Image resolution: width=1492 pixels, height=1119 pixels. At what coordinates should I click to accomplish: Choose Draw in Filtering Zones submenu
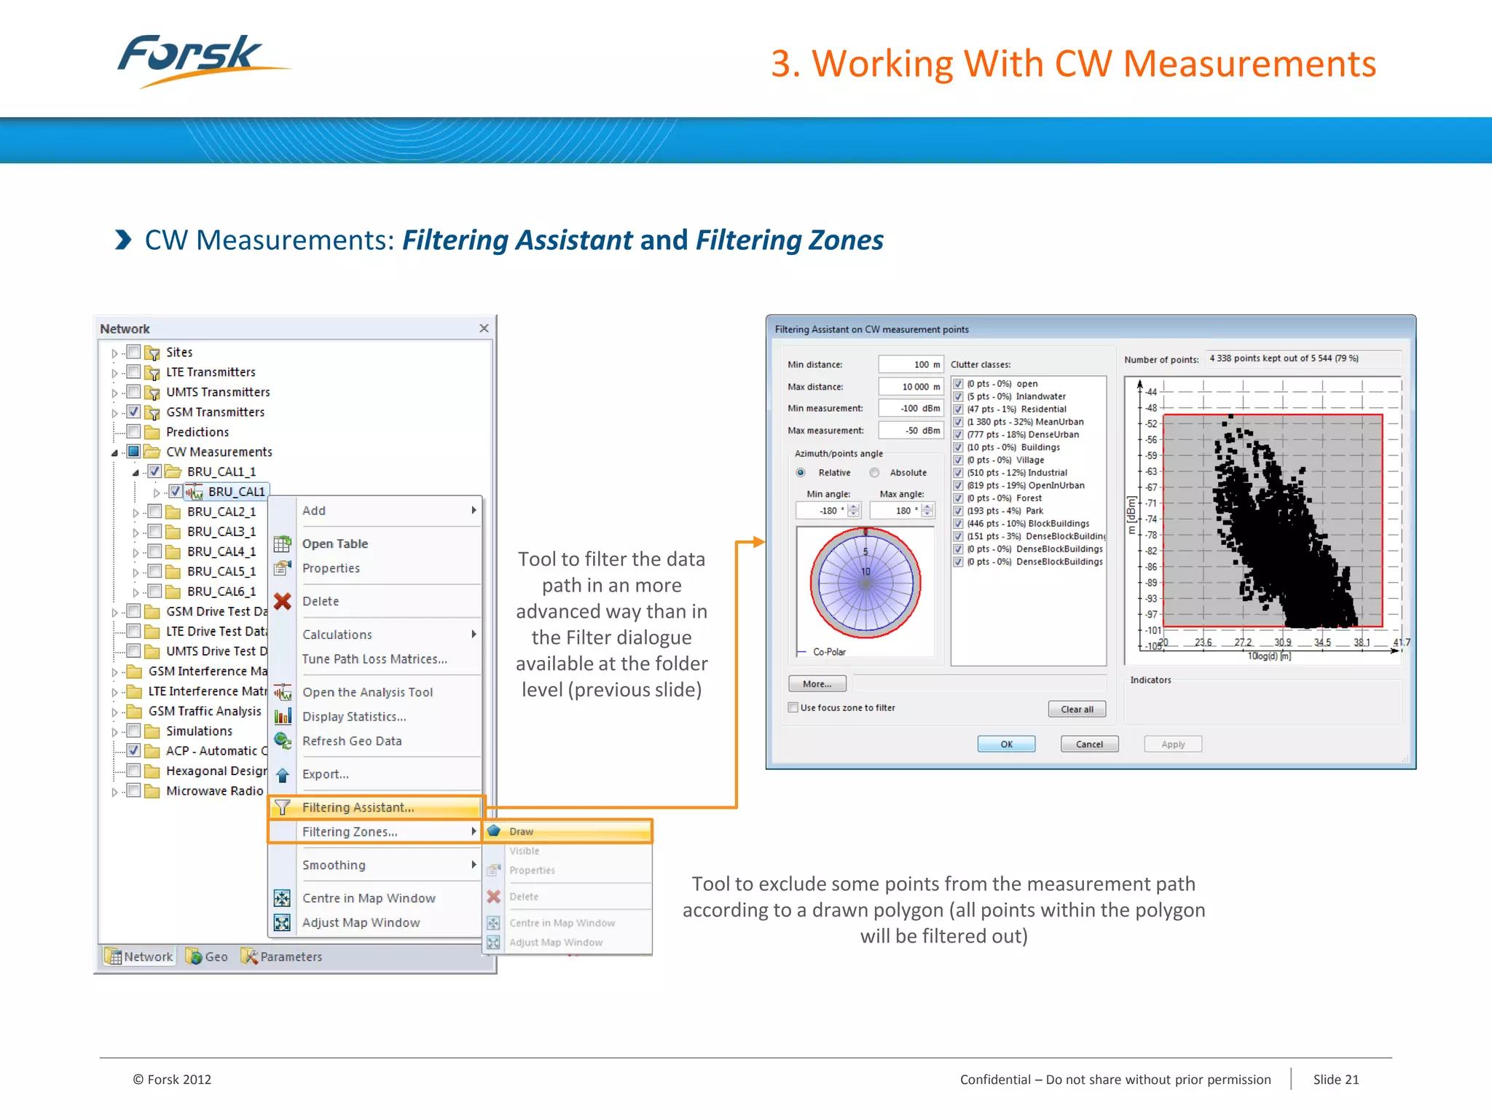pos(568,831)
